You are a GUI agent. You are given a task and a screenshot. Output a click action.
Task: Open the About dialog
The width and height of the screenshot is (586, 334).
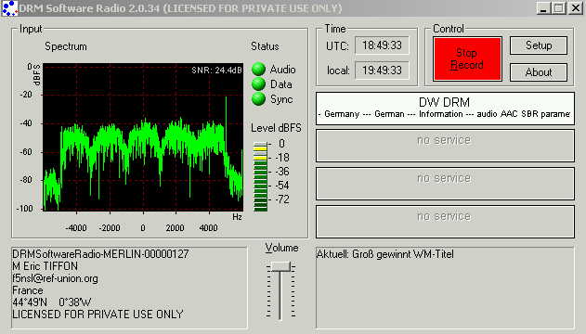coord(539,72)
